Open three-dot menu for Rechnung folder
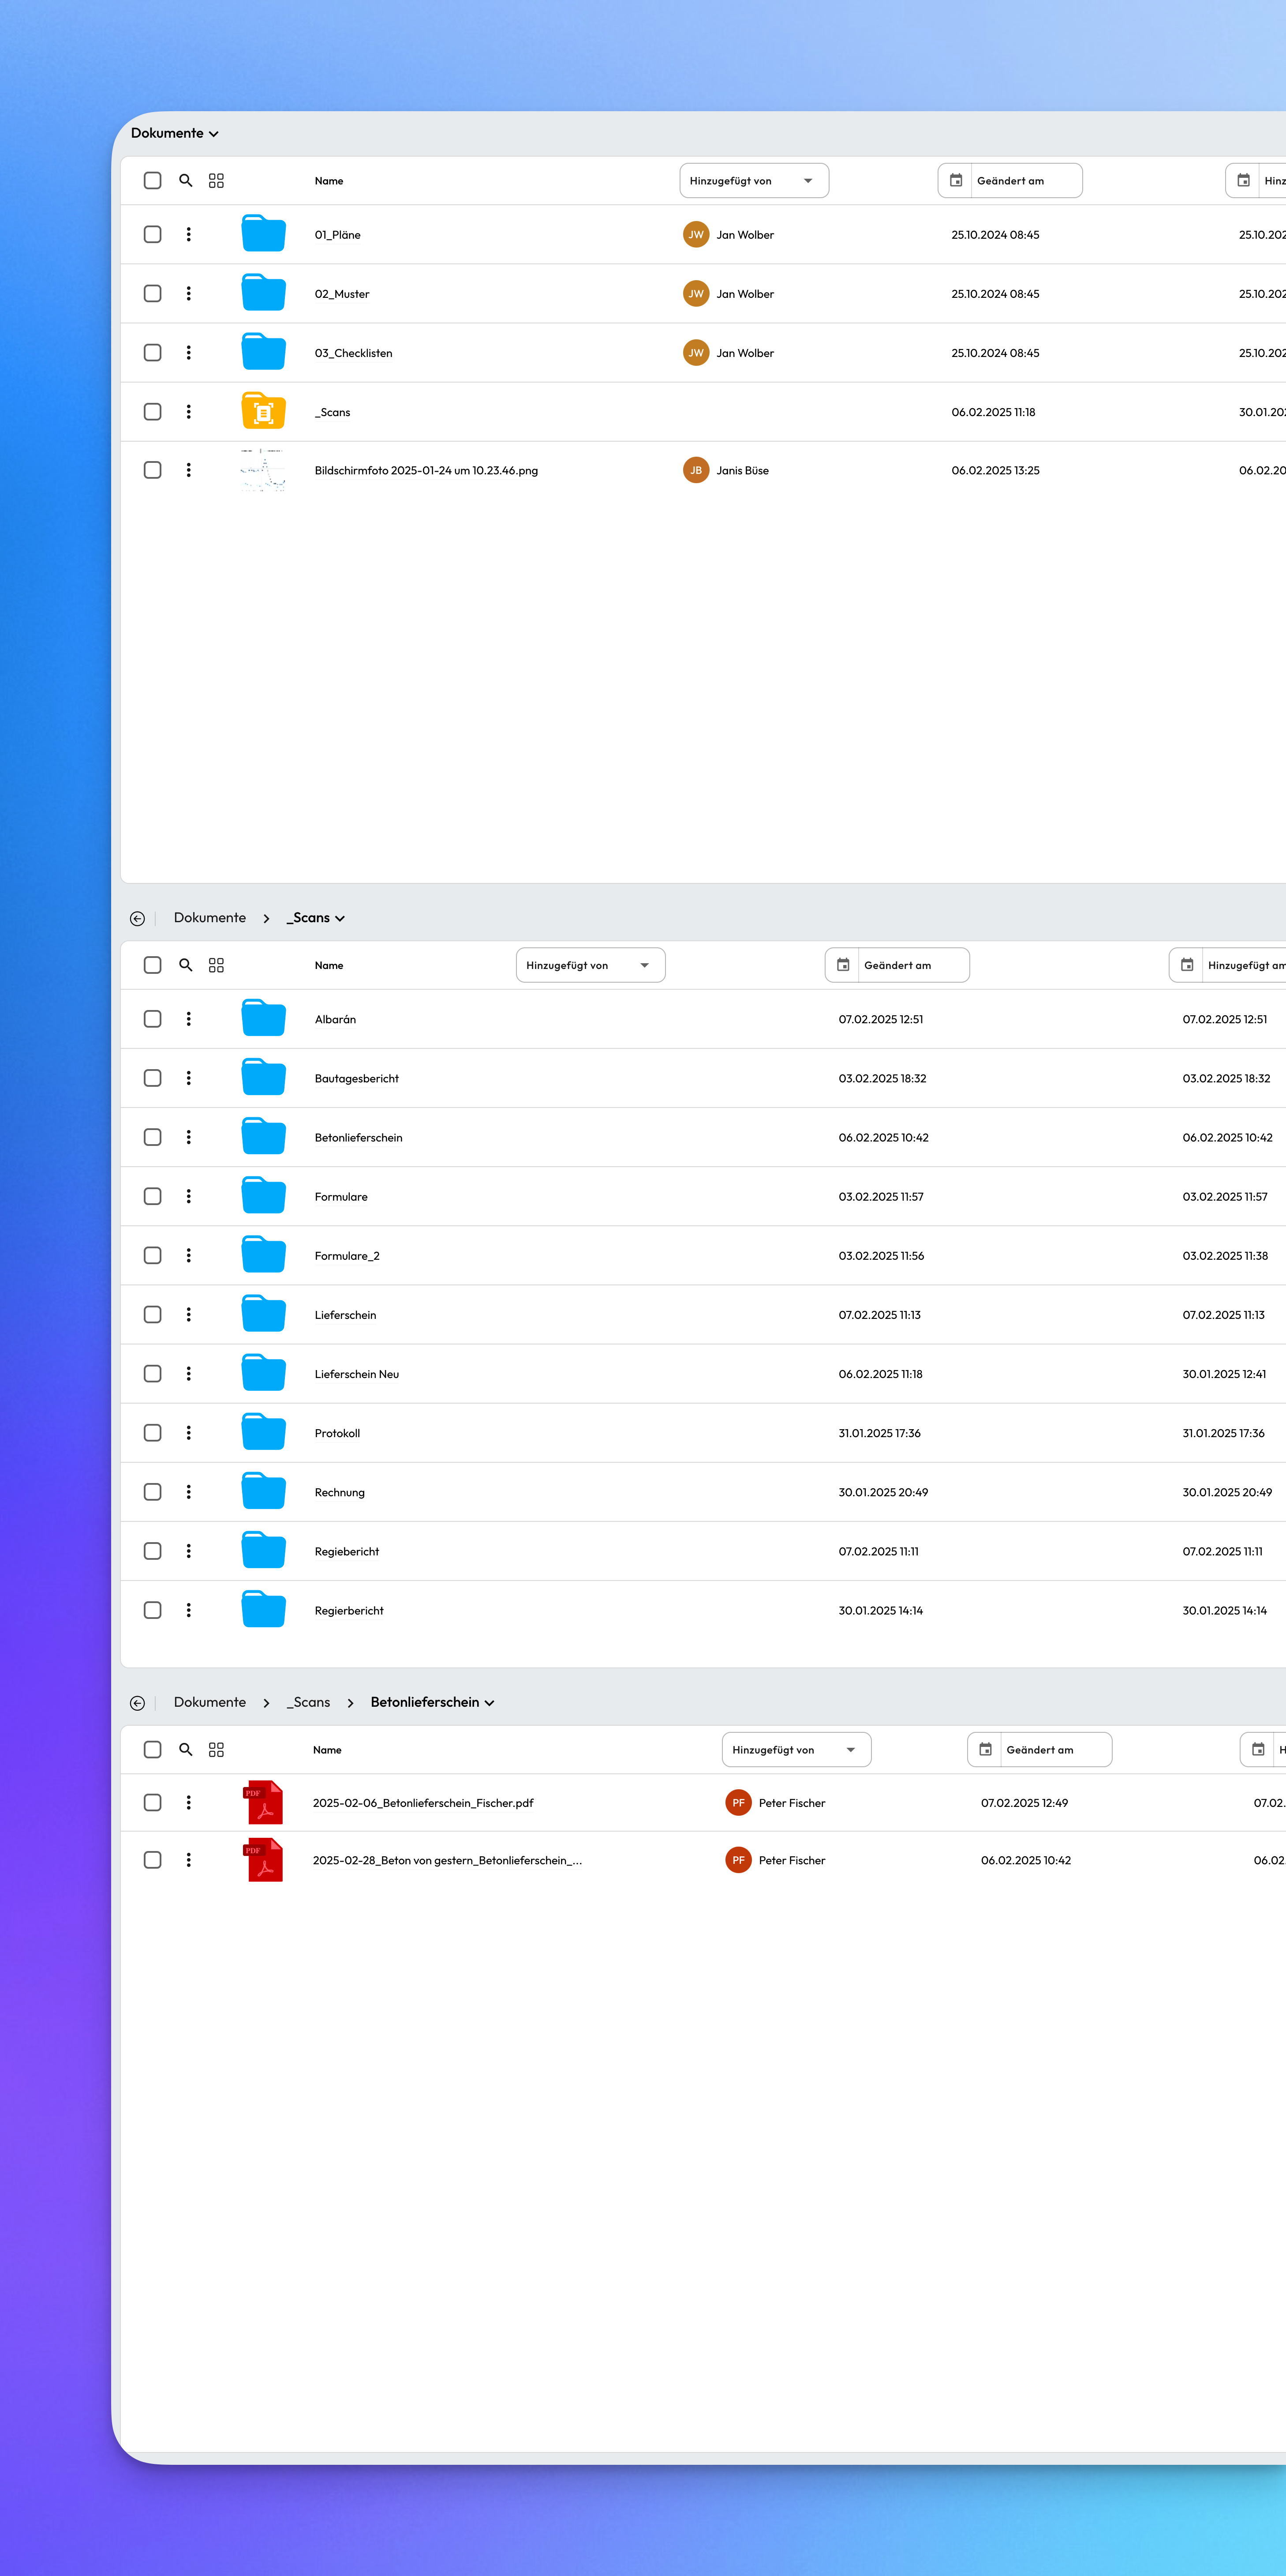The width and height of the screenshot is (1286, 2576). coord(189,1491)
